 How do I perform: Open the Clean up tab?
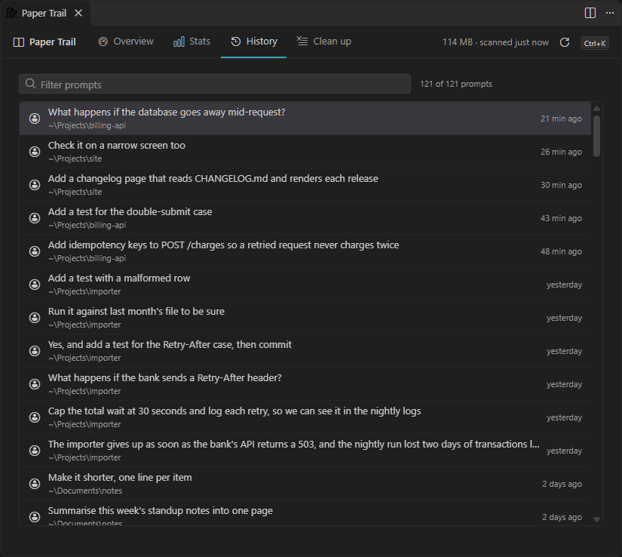point(323,42)
